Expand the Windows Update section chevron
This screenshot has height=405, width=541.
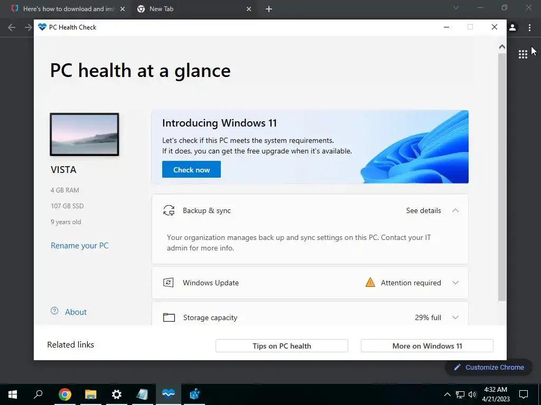tap(455, 283)
